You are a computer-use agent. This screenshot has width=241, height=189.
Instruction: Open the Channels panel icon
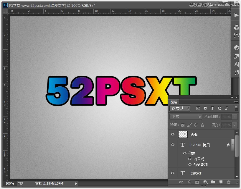click(x=236, y=27)
